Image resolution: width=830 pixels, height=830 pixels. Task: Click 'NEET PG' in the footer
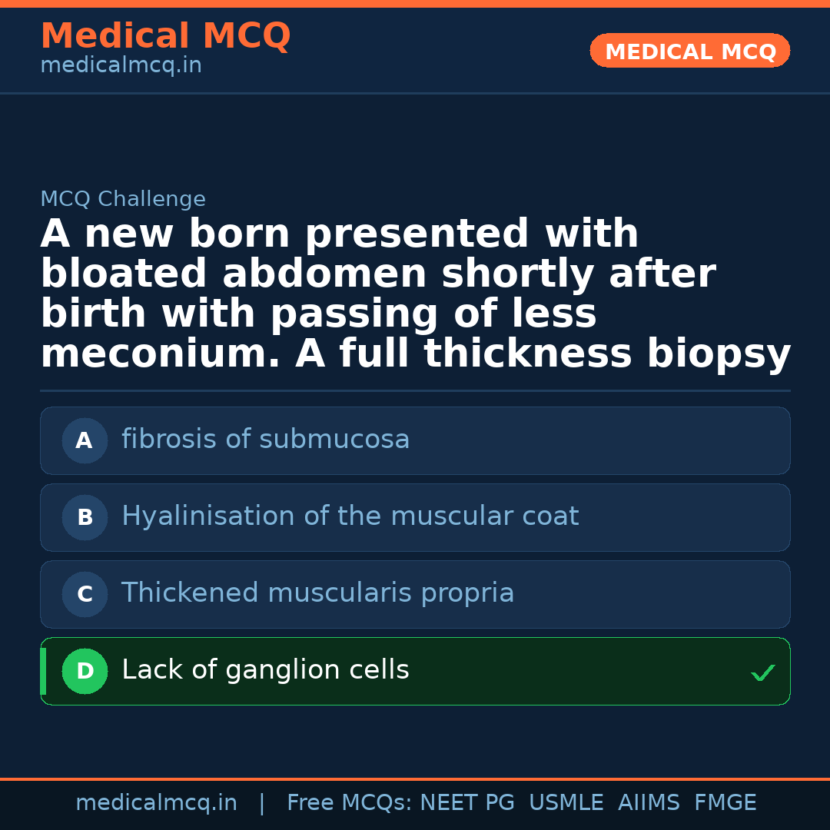tap(467, 803)
